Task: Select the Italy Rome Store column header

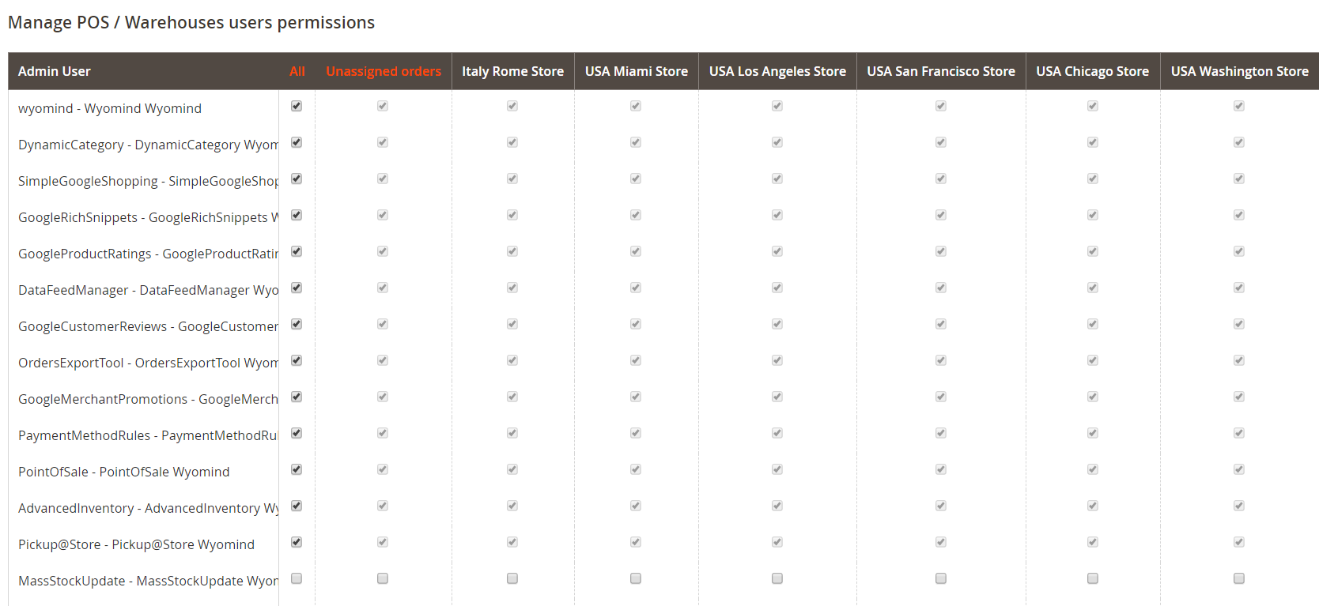Action: point(512,71)
